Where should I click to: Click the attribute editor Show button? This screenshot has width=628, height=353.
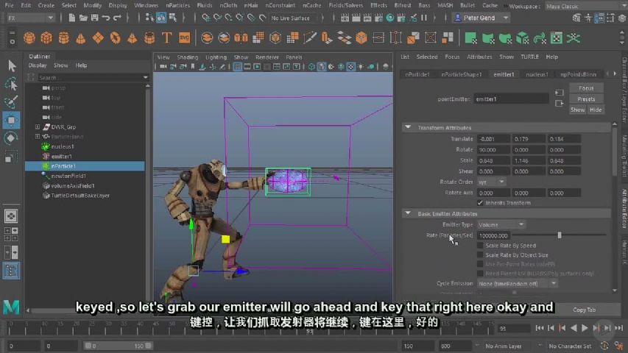click(x=577, y=110)
